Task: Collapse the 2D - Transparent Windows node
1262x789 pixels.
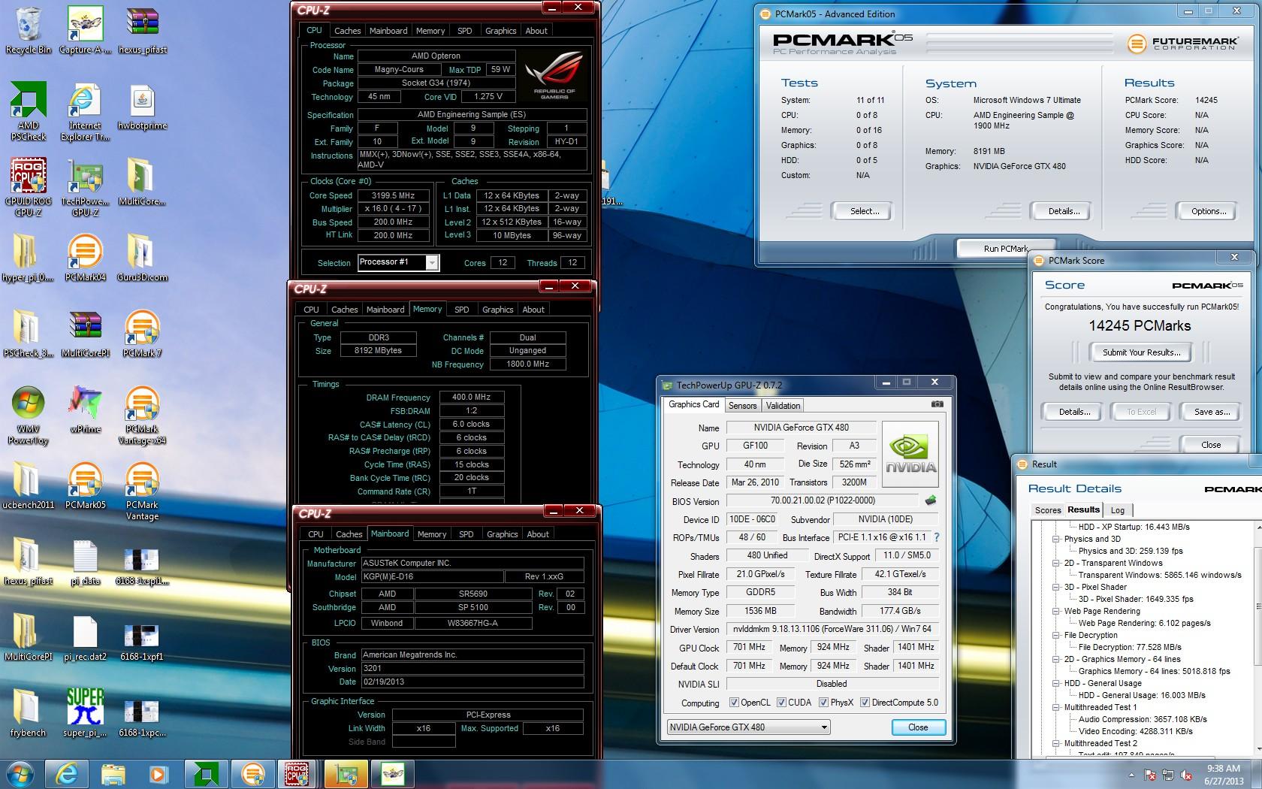Action: pyautogui.click(x=1056, y=563)
